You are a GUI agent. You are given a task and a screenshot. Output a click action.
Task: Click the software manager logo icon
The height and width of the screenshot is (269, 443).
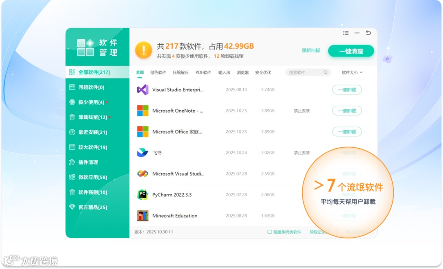click(x=86, y=47)
